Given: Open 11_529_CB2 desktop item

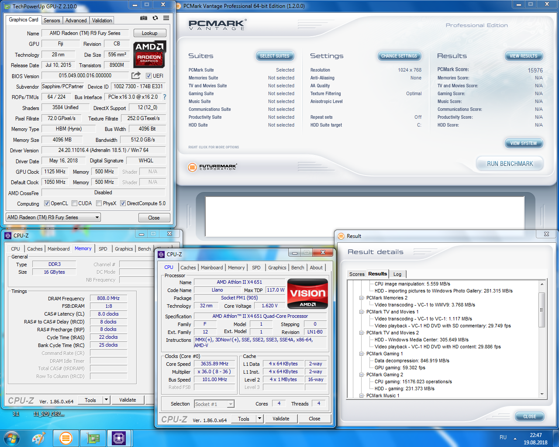Looking at the screenshot, I should click(48, 414).
